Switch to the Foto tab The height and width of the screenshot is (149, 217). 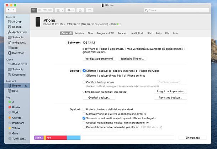(159, 33)
